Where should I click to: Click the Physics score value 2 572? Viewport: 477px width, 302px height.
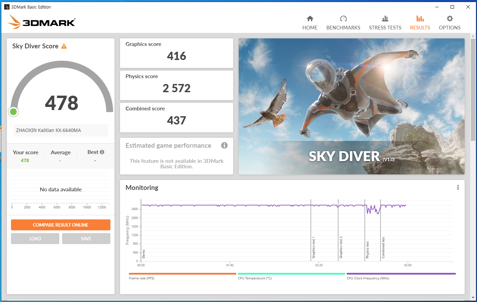[x=177, y=88]
